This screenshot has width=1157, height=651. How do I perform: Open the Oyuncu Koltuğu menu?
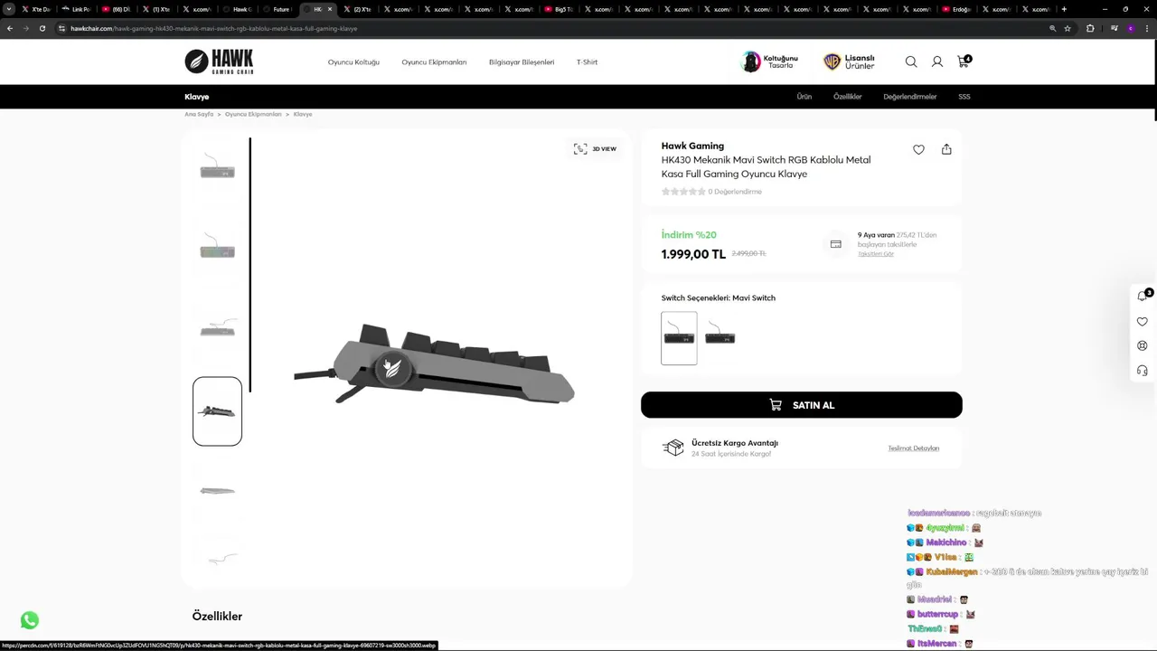pyautogui.click(x=353, y=62)
